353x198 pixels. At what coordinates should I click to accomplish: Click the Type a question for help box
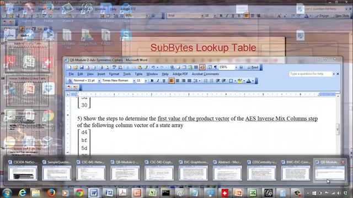point(311,74)
